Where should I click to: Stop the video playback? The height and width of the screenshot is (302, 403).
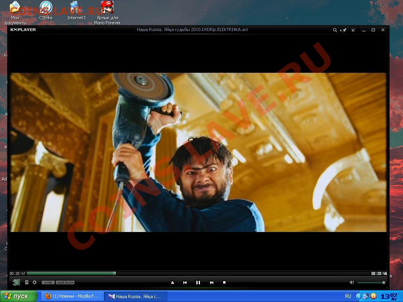tap(224, 282)
